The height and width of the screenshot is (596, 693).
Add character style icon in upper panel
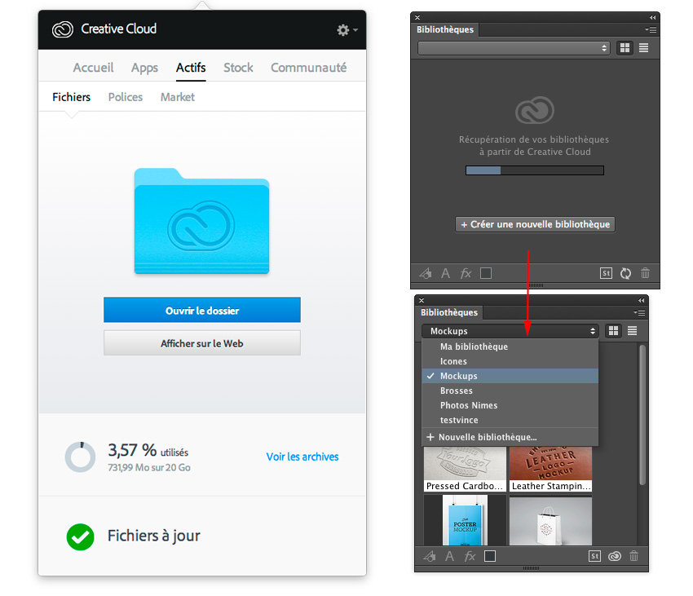coord(445,273)
